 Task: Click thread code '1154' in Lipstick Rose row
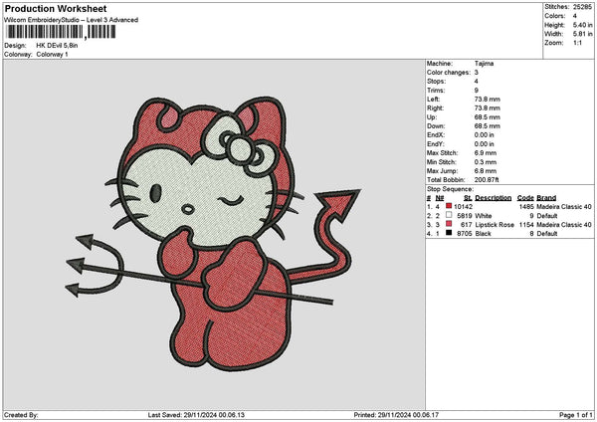(x=526, y=225)
